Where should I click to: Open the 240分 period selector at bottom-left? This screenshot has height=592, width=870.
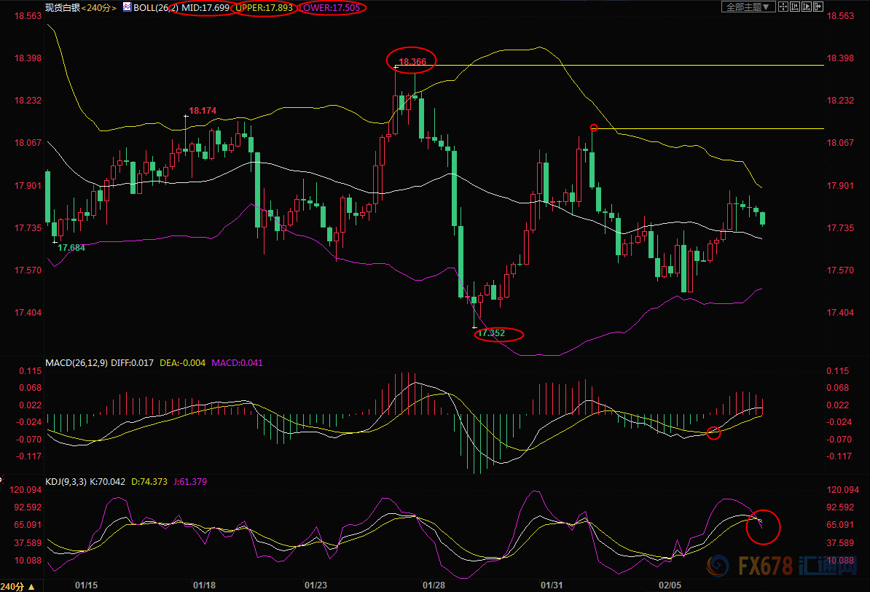(16, 585)
